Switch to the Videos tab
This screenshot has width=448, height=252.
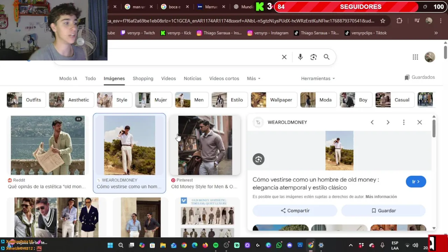point(168,78)
